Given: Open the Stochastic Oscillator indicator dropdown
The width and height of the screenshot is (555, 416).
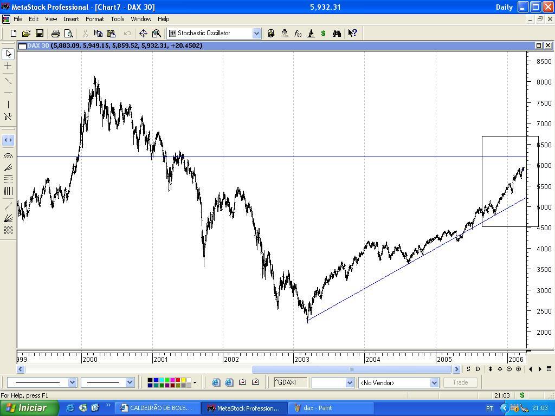Looking at the screenshot, I should 256,33.
